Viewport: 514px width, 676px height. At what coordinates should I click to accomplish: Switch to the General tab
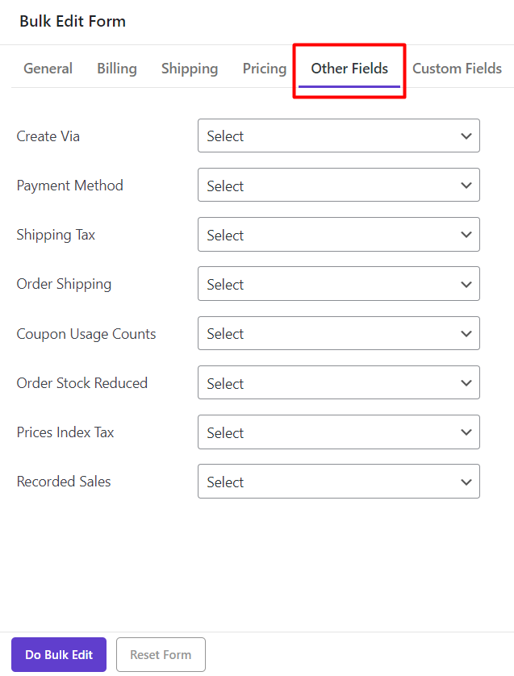pos(48,69)
